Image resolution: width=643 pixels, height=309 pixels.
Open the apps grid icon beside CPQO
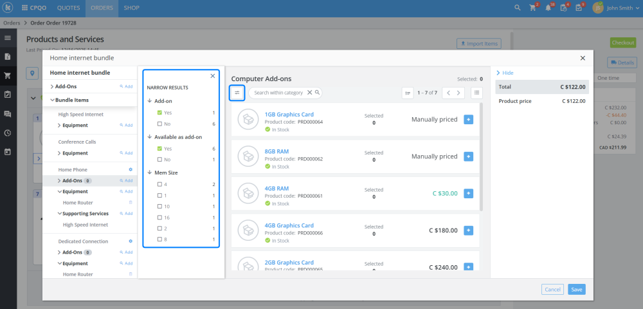24,8
